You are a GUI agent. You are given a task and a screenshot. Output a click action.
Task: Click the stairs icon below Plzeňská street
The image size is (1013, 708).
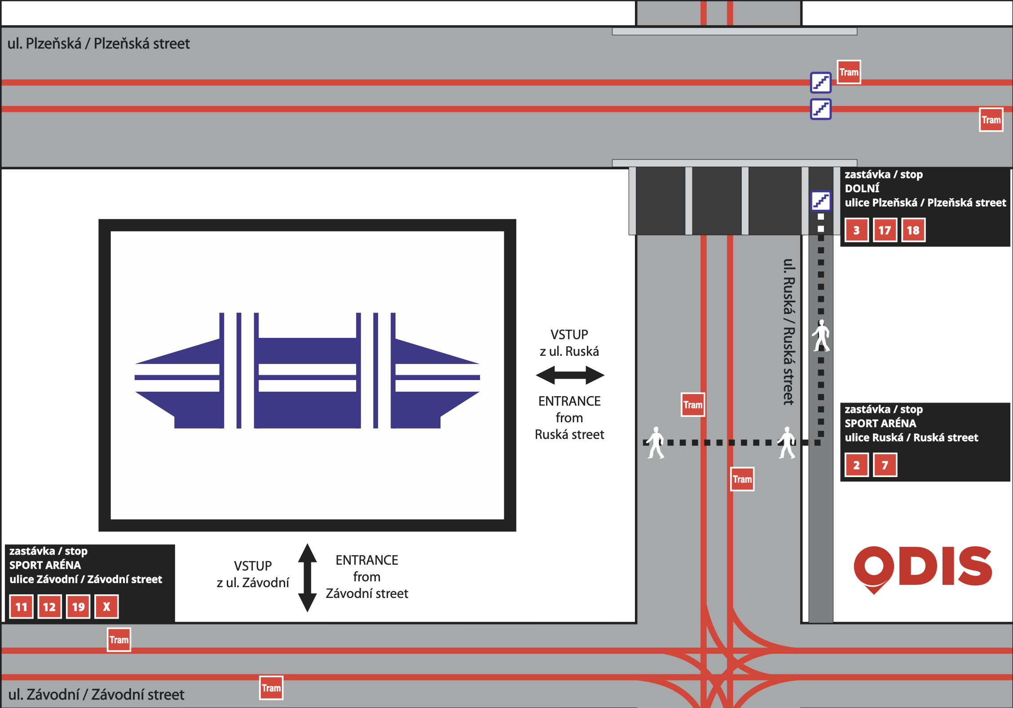(x=821, y=201)
